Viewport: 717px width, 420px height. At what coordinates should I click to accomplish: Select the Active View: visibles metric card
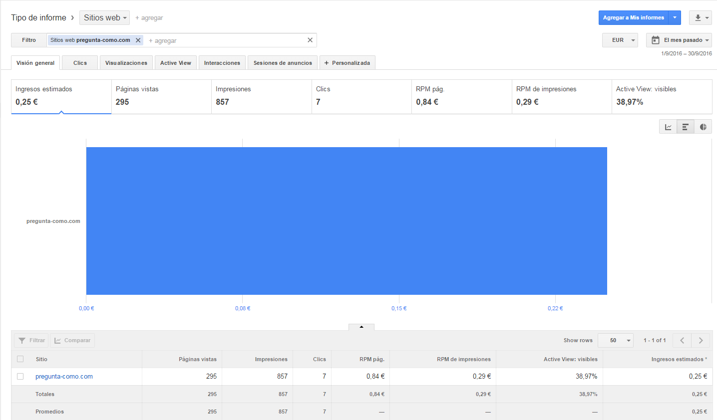[x=662, y=97]
